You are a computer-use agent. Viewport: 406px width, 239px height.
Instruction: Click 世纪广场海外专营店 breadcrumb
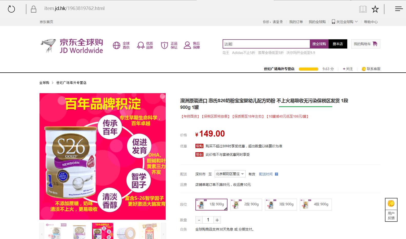pos(71,83)
